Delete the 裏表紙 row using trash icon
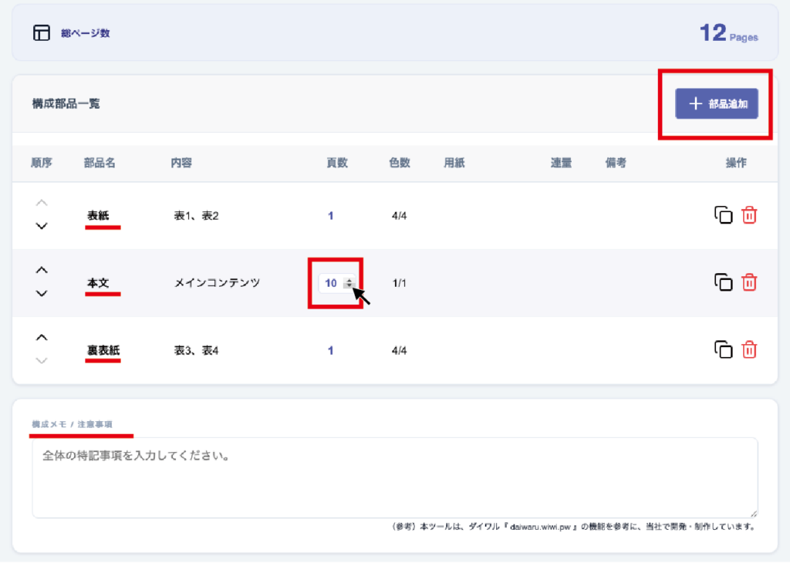Image resolution: width=790 pixels, height=563 pixels. click(749, 350)
